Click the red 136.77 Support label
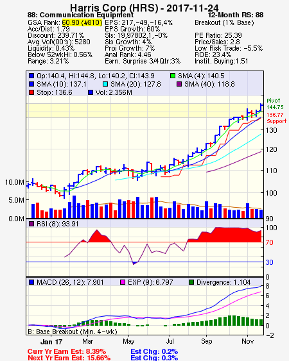The width and height of the screenshot is (289, 361). click(x=276, y=118)
